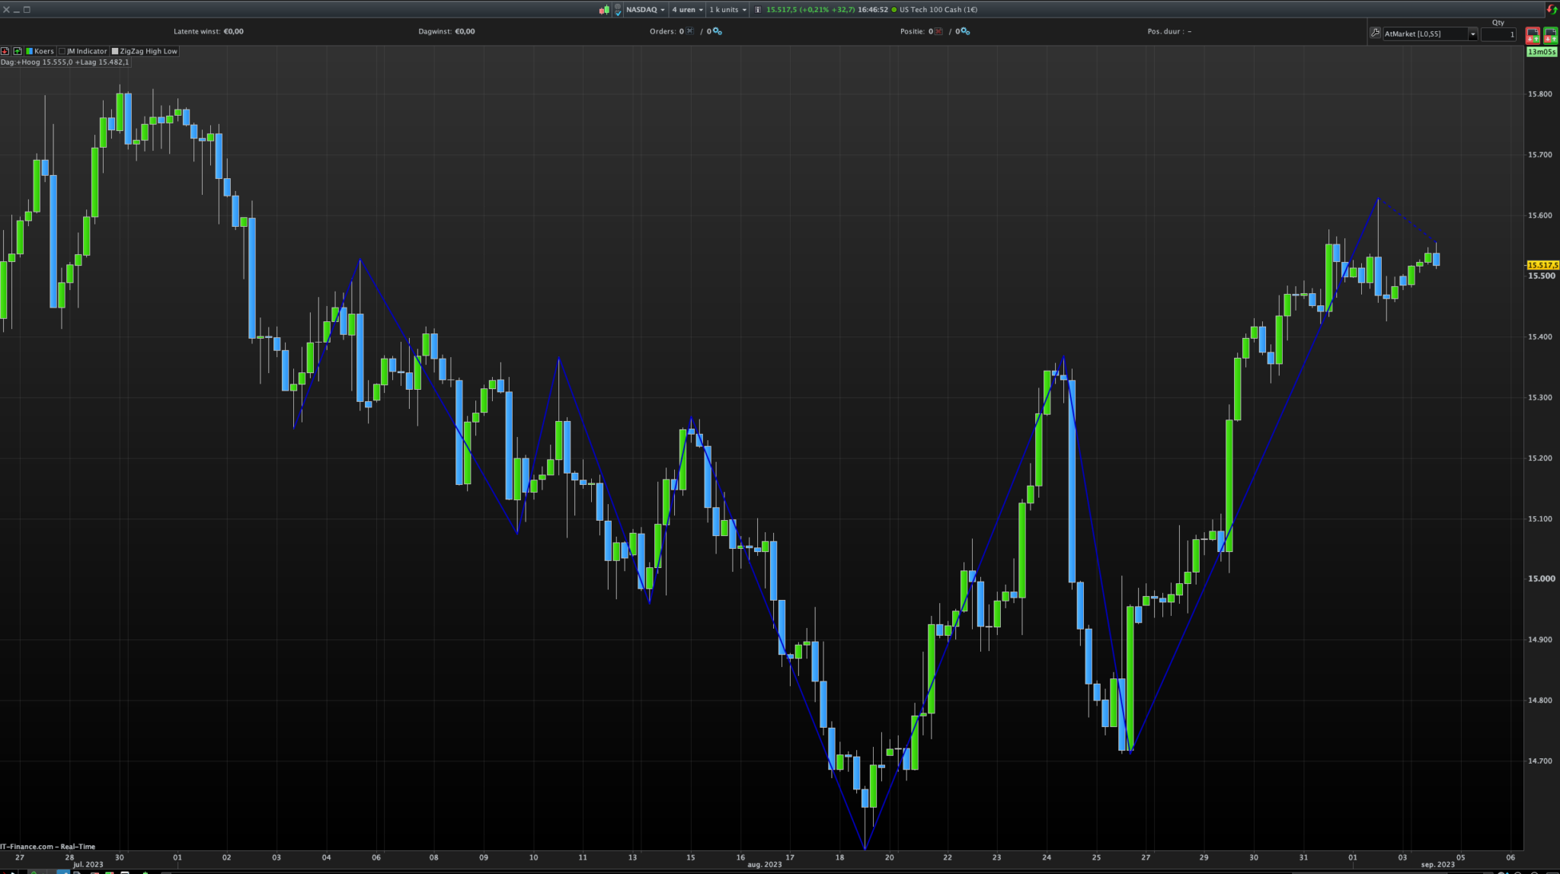Click the candlestick chart style icon
The image size is (1560, 874).
pos(604,10)
